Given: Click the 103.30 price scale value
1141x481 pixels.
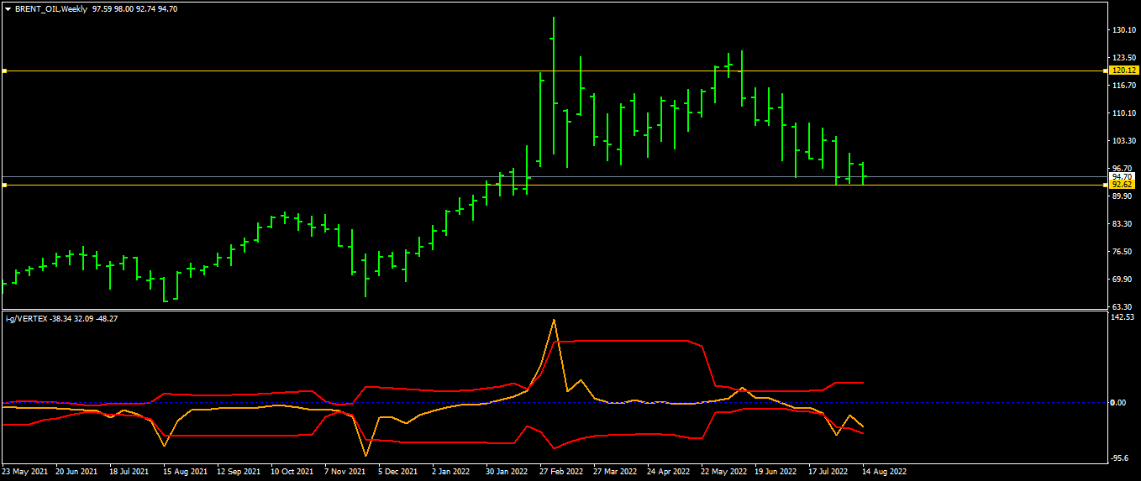Looking at the screenshot, I should (x=1124, y=141).
